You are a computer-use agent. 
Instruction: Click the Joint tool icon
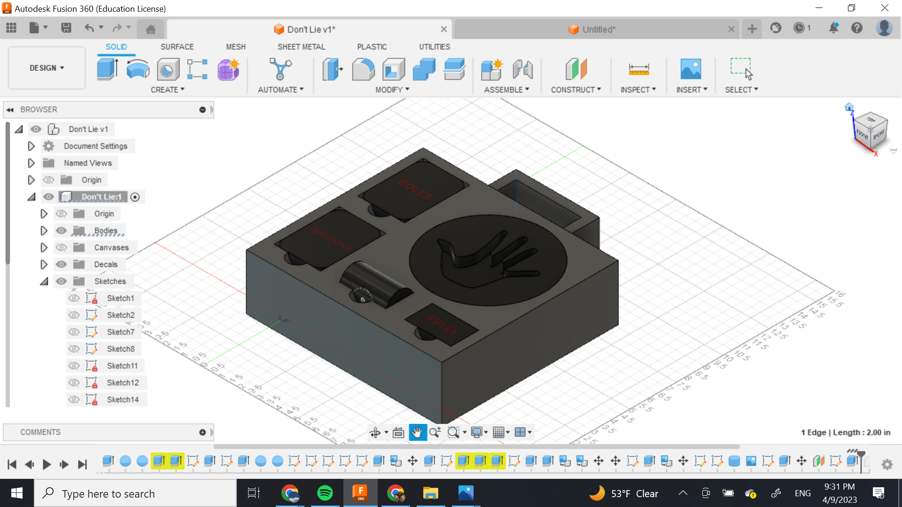522,69
